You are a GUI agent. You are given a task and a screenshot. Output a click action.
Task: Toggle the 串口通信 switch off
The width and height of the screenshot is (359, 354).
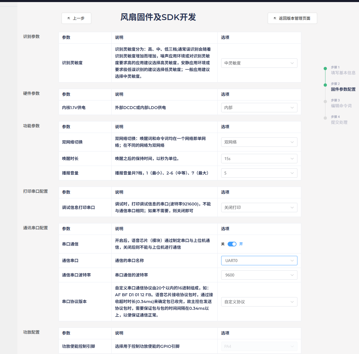pos(232,244)
